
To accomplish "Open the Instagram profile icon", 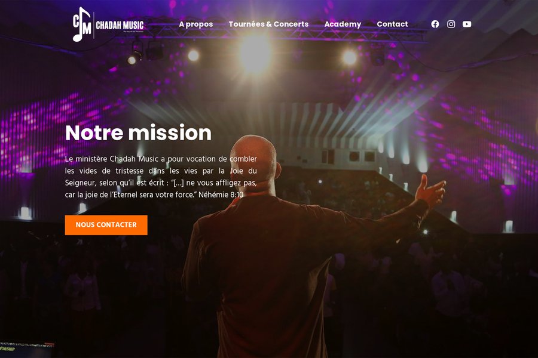I will [x=451, y=24].
